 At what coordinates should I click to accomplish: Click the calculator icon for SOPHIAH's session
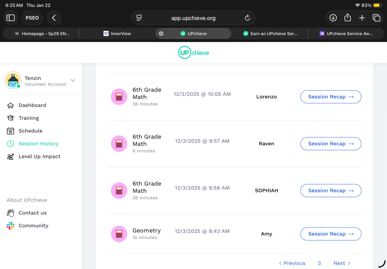pos(119,191)
